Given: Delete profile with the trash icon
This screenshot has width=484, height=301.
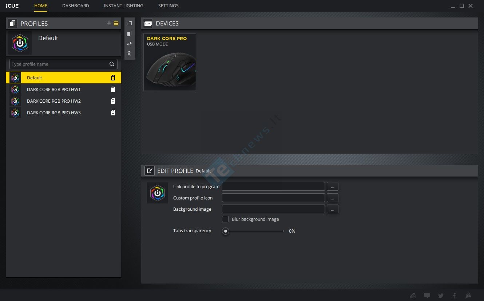Looking at the screenshot, I should point(129,54).
